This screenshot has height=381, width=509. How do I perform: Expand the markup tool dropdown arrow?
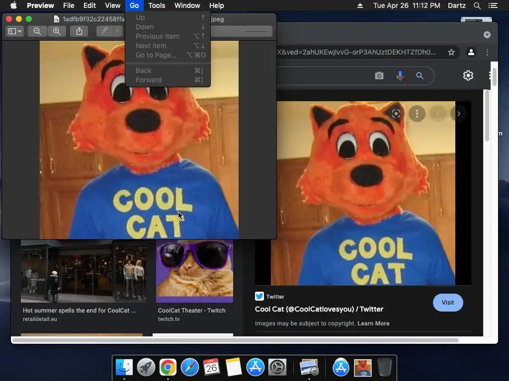click(117, 31)
